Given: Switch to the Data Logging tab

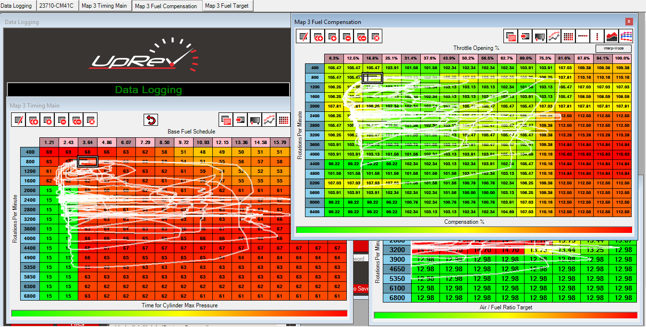Looking at the screenshot, I should click(x=17, y=6).
